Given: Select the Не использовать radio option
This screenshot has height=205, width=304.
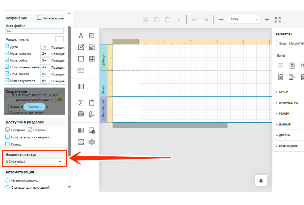Looking at the screenshot, I should click(x=7, y=181).
